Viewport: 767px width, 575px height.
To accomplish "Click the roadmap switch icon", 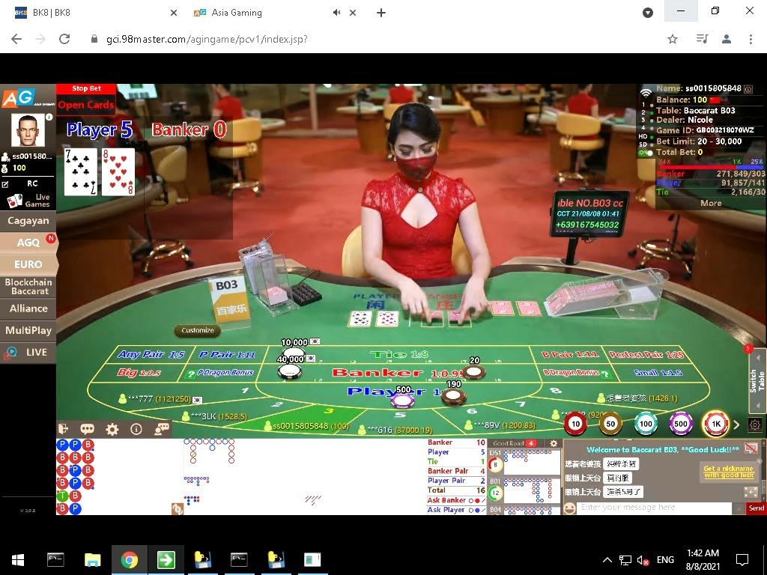I will pos(177,508).
